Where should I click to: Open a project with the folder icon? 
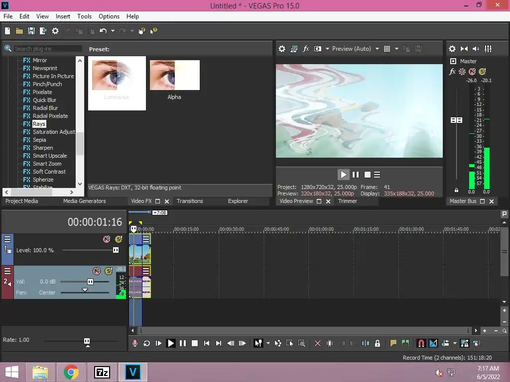(x=19, y=31)
